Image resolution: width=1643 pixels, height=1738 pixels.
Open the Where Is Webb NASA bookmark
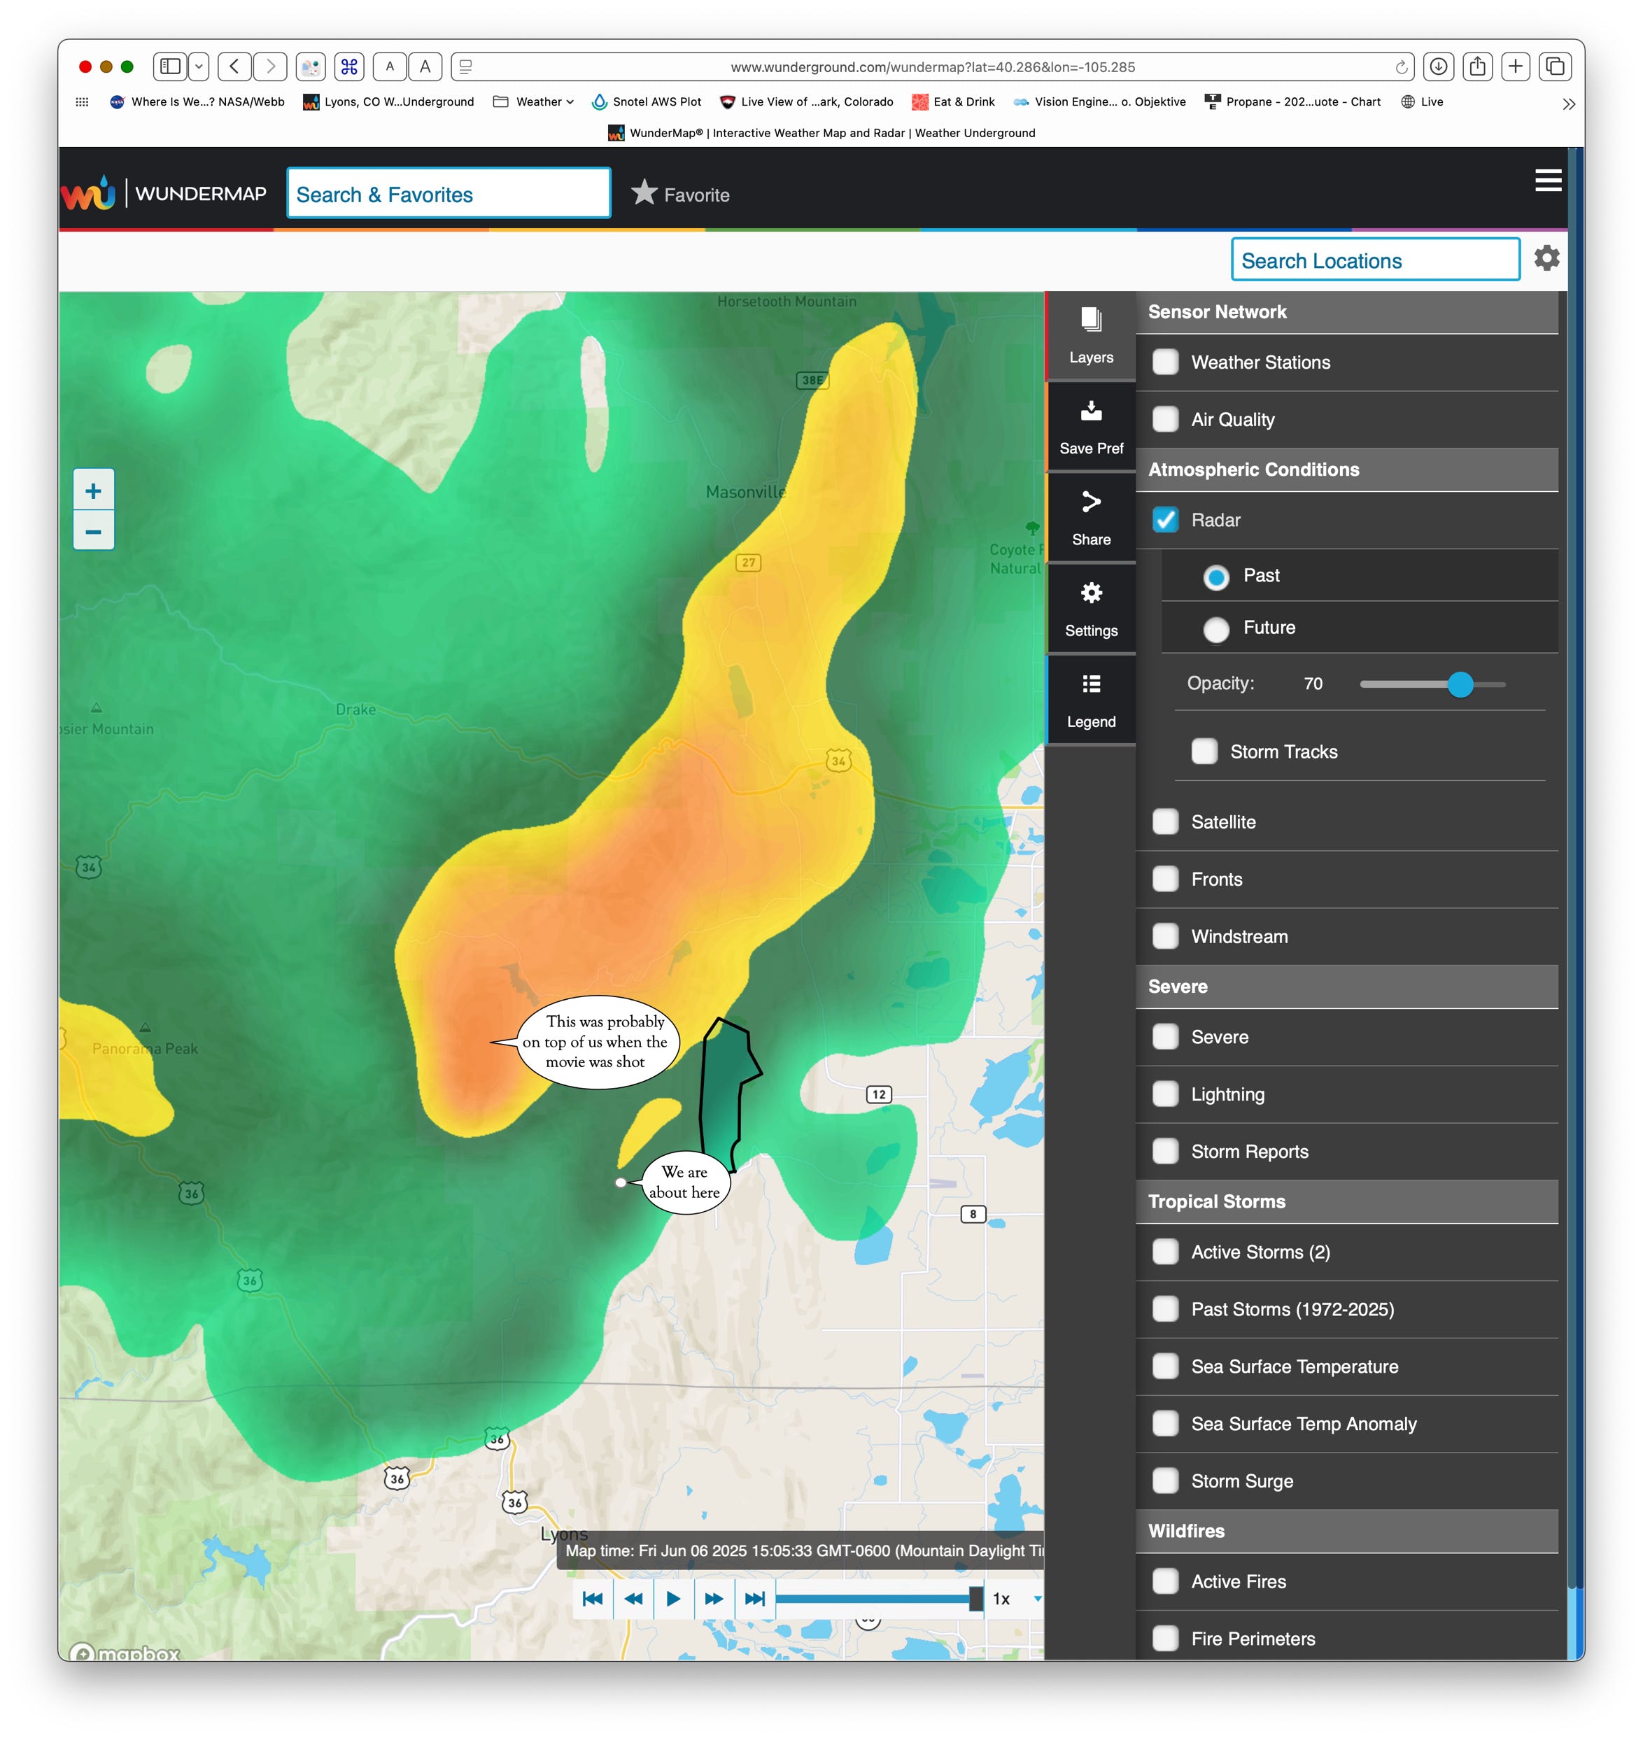pos(197,101)
